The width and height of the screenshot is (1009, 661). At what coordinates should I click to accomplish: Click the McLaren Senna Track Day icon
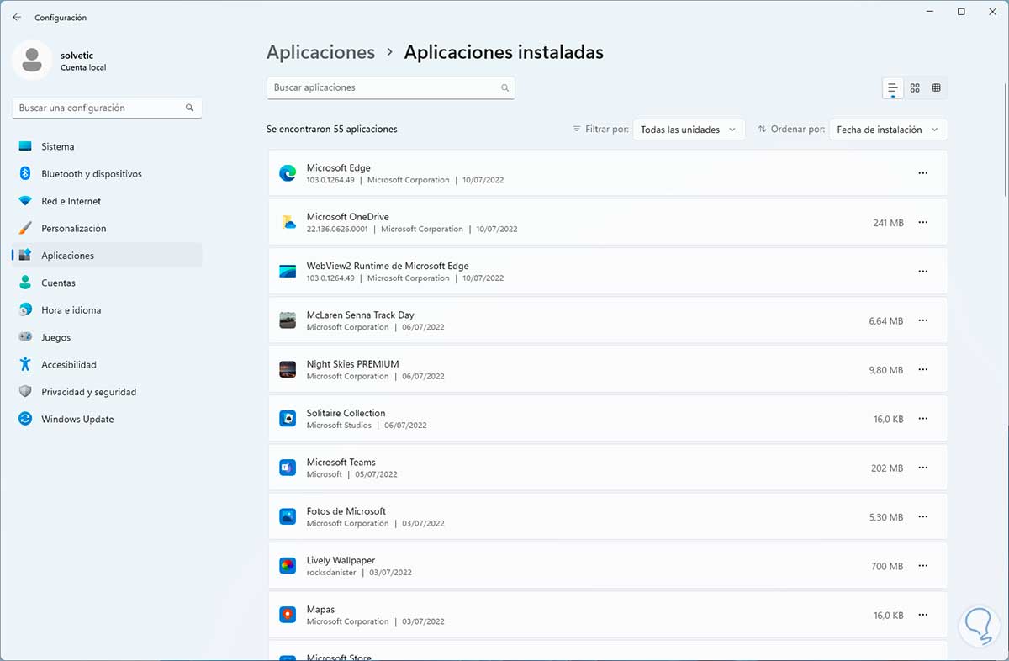tap(288, 320)
